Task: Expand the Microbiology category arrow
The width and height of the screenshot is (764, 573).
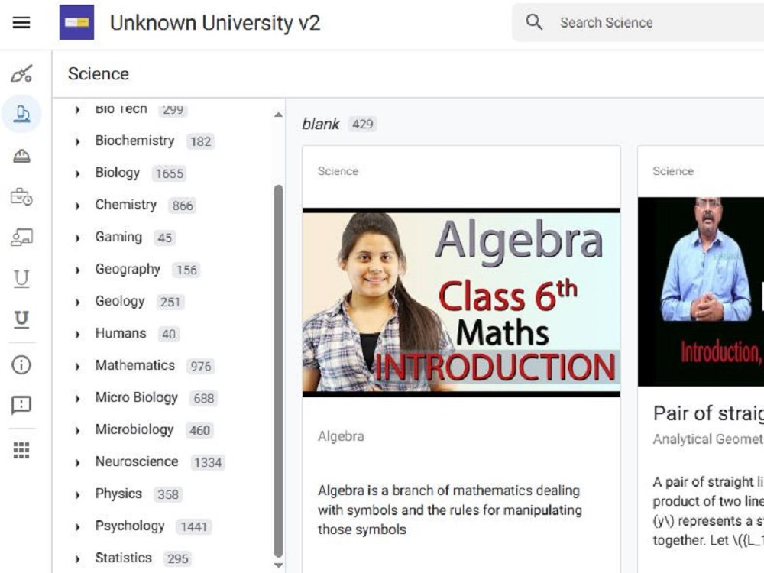Action: pos(77,431)
